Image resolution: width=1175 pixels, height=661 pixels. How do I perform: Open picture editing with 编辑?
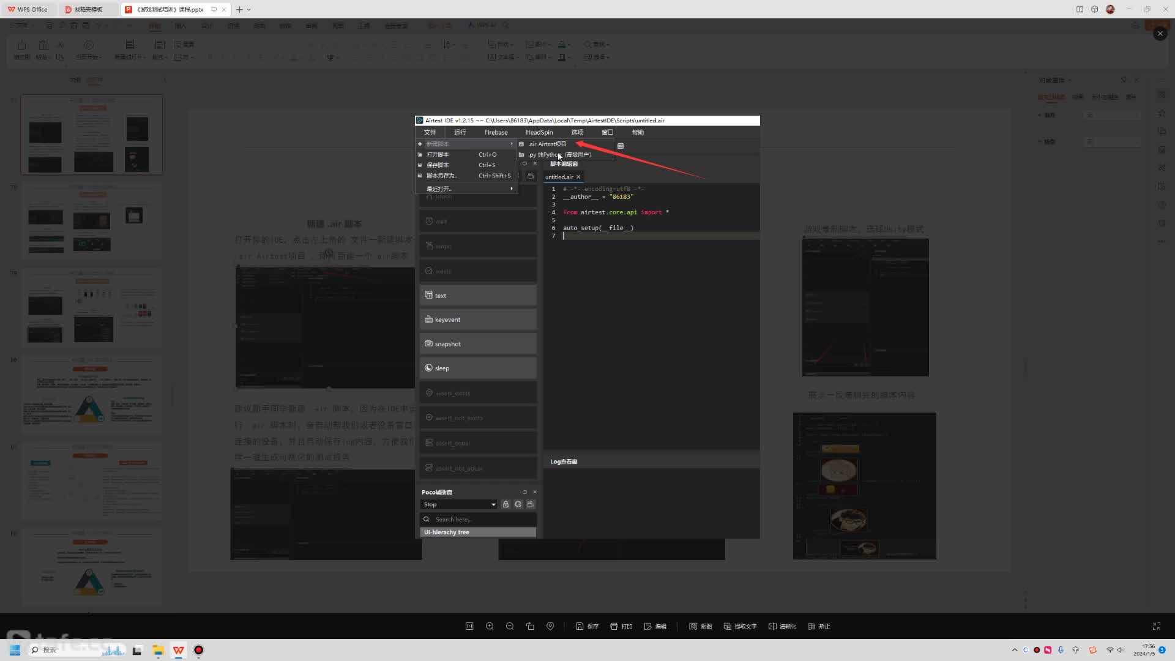coord(655,626)
